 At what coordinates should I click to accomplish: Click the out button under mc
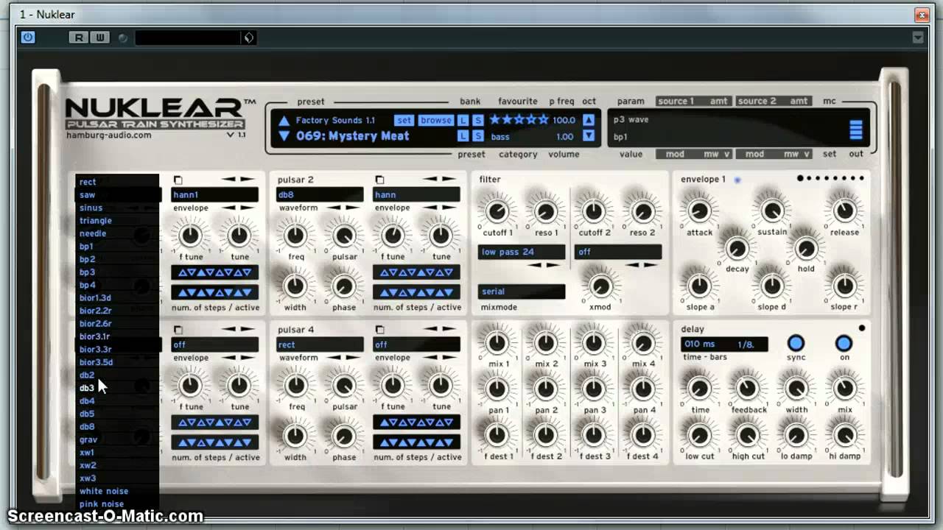[855, 154]
